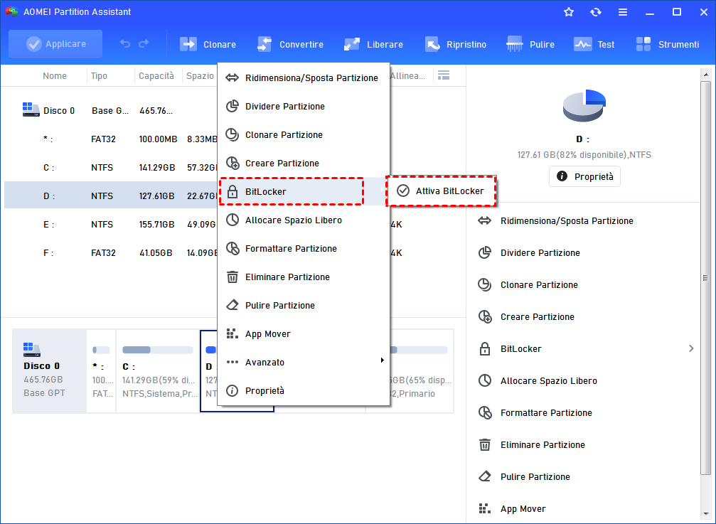The image size is (716, 524).
Task: Select Eliminare Partizione in context menu
Action: (304, 277)
